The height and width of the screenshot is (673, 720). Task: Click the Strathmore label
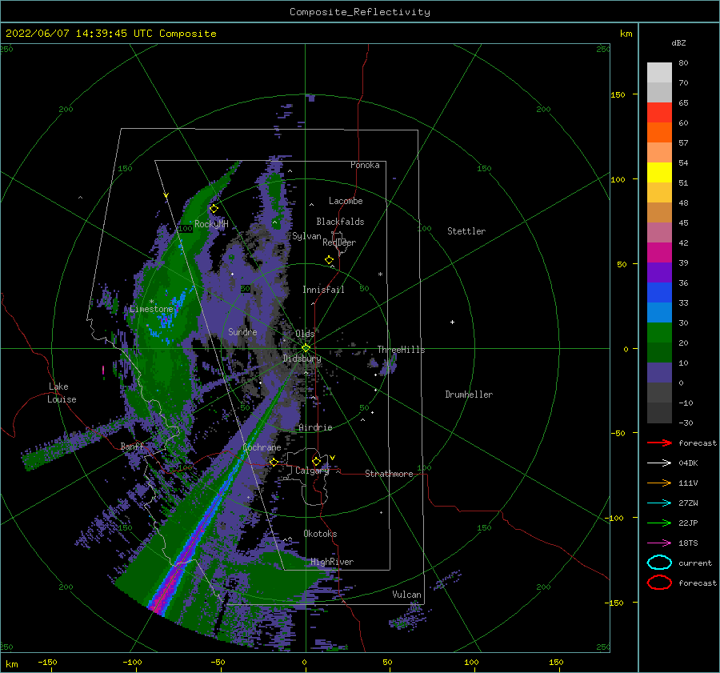[x=389, y=474]
